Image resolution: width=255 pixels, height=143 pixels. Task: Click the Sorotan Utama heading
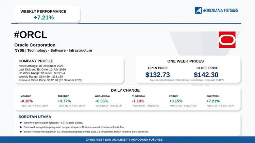[x=35, y=117]
